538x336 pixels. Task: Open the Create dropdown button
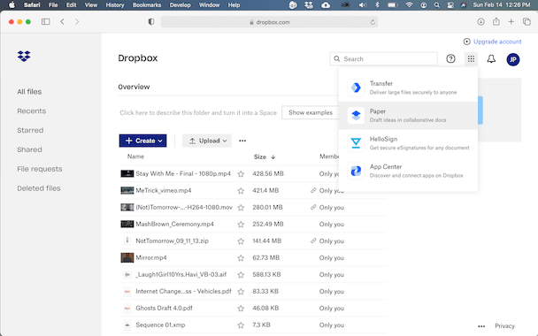pos(142,141)
